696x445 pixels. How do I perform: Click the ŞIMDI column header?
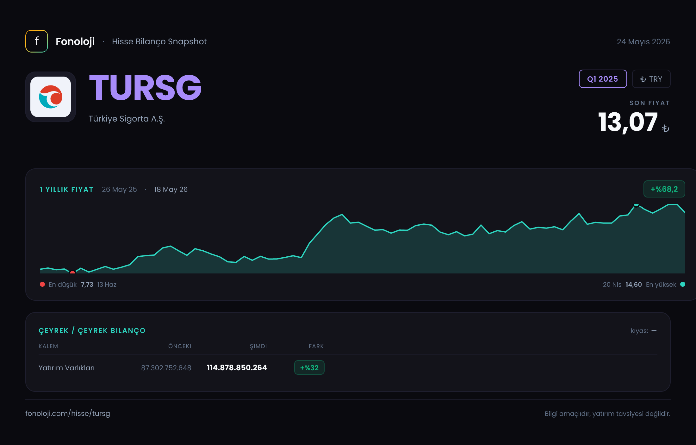[258, 346]
